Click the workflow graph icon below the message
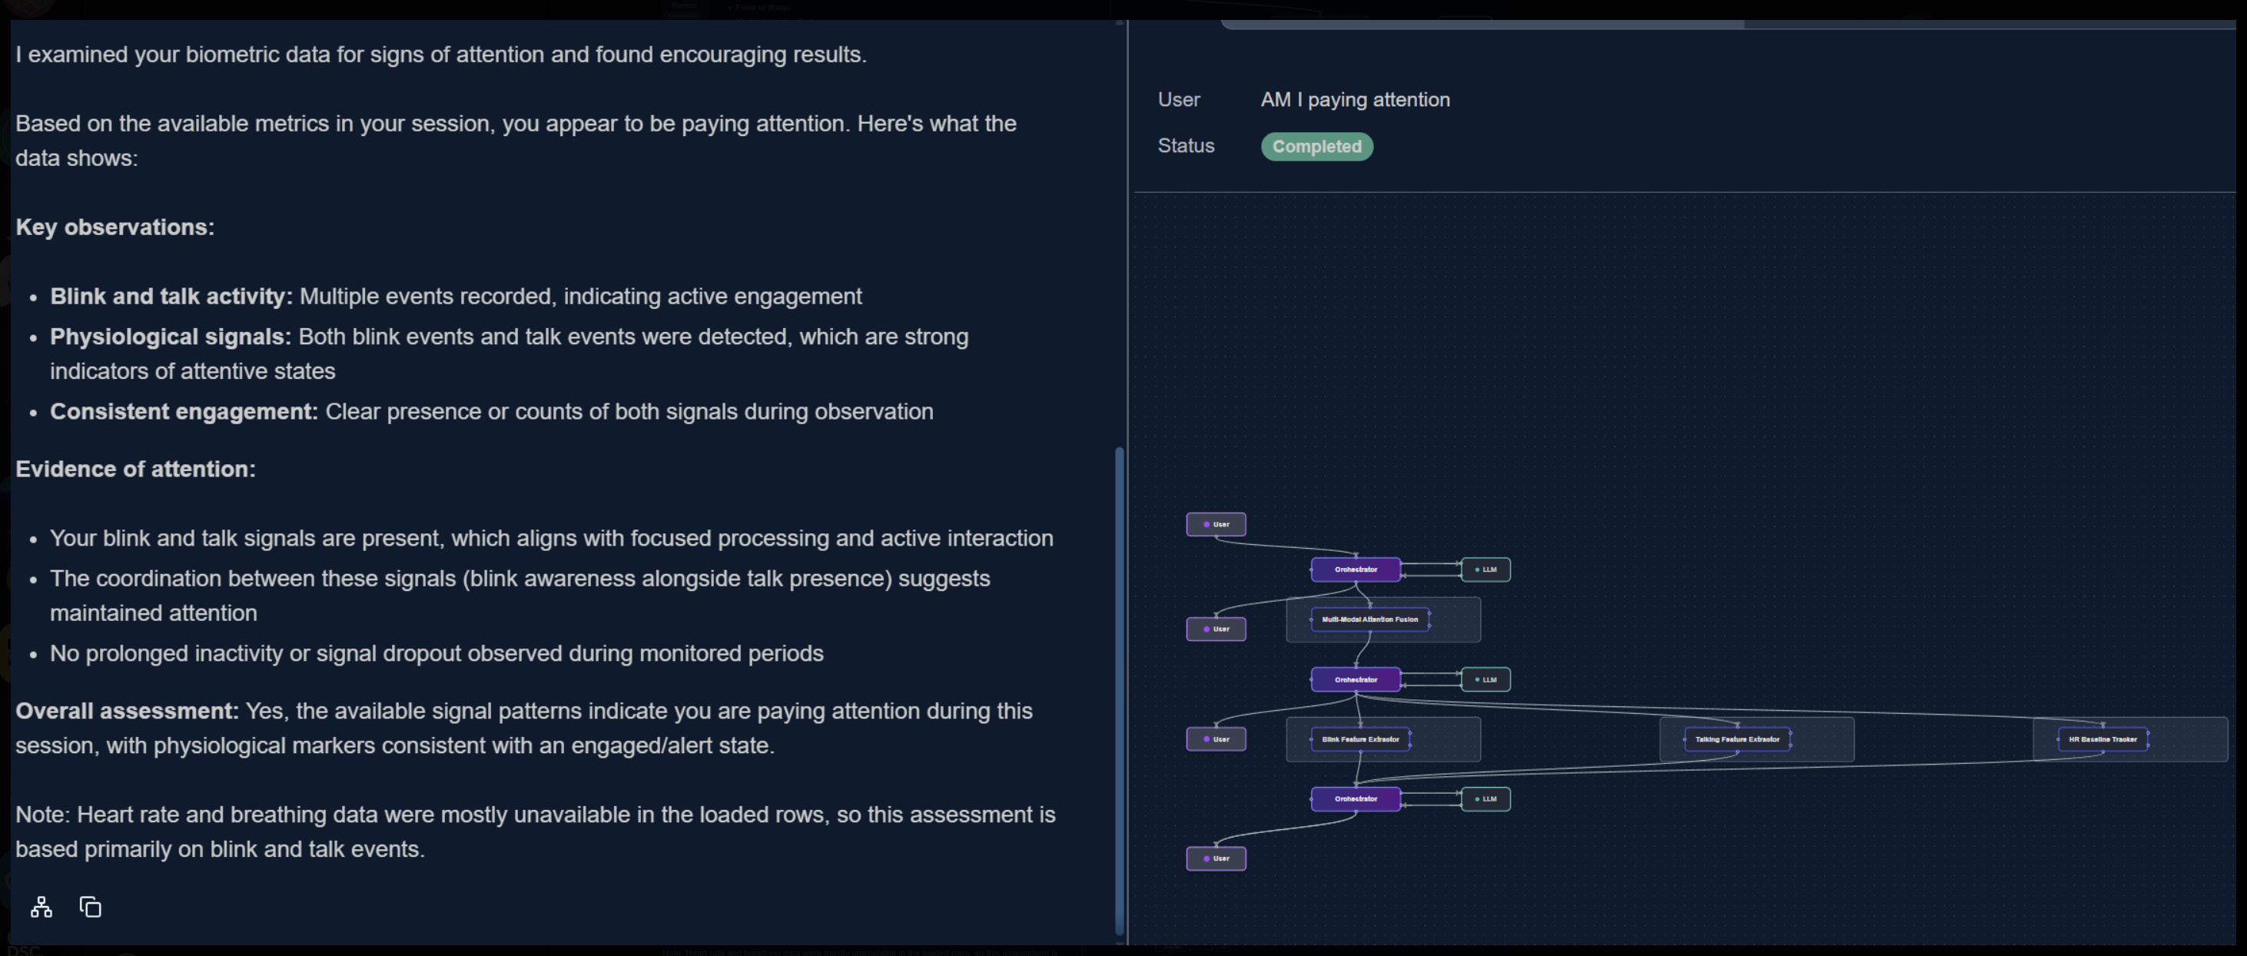The image size is (2247, 956). (x=41, y=907)
